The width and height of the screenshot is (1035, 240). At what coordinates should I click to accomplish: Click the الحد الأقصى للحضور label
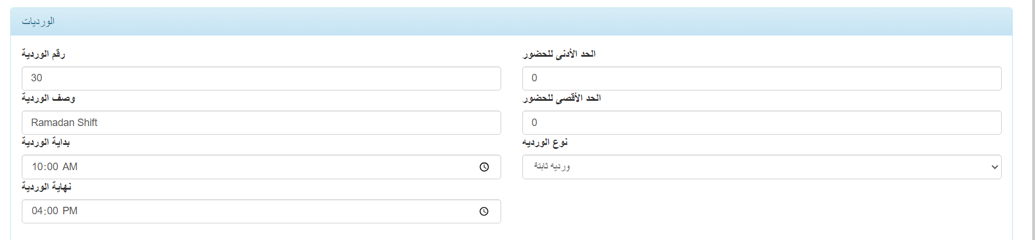pos(561,98)
